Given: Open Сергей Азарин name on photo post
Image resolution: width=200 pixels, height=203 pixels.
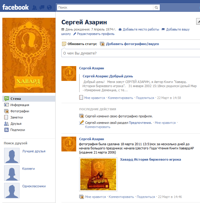Looking at the screenshot, I should 92,139.
